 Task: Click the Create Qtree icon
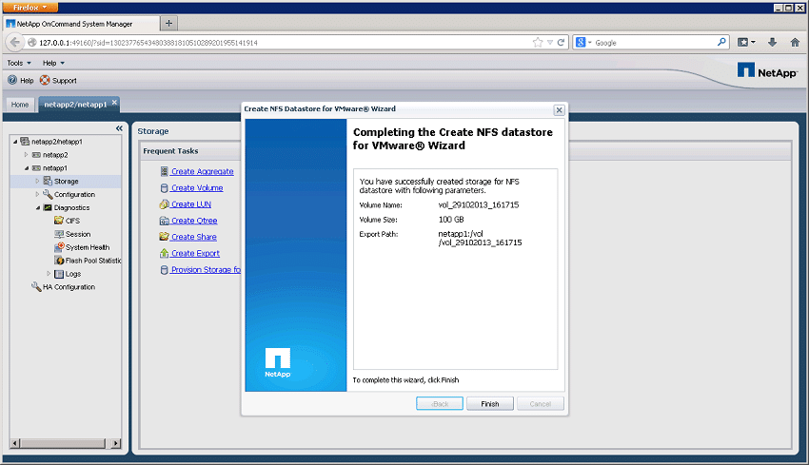pos(164,221)
